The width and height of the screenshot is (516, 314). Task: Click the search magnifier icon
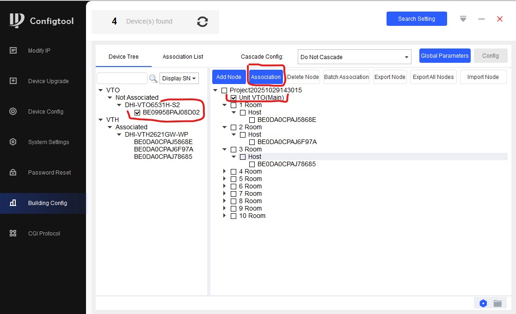click(x=154, y=78)
